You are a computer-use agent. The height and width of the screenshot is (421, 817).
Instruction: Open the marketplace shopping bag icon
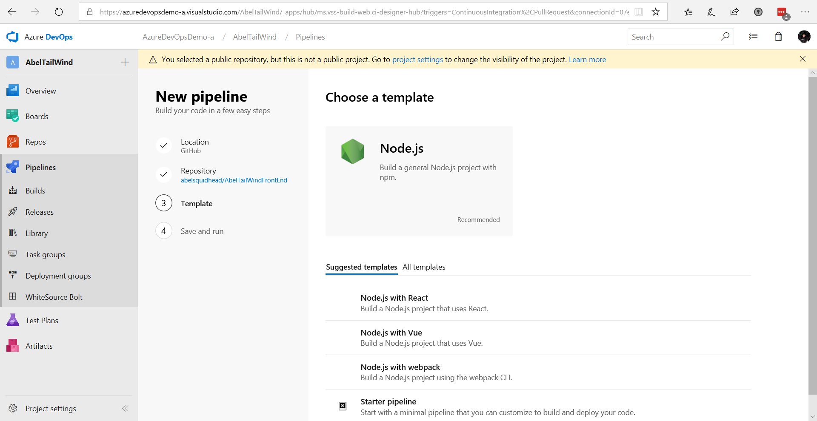(778, 37)
